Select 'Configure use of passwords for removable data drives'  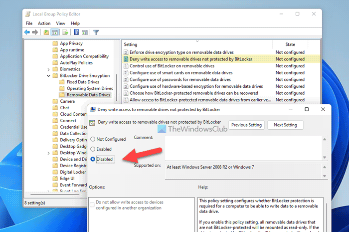(221, 79)
